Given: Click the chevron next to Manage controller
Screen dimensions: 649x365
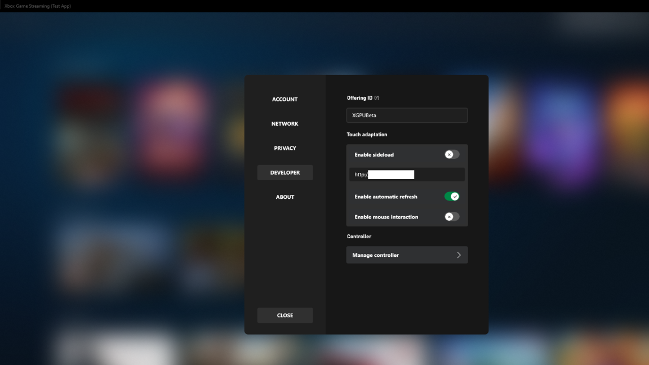Looking at the screenshot, I should pyautogui.click(x=460, y=255).
